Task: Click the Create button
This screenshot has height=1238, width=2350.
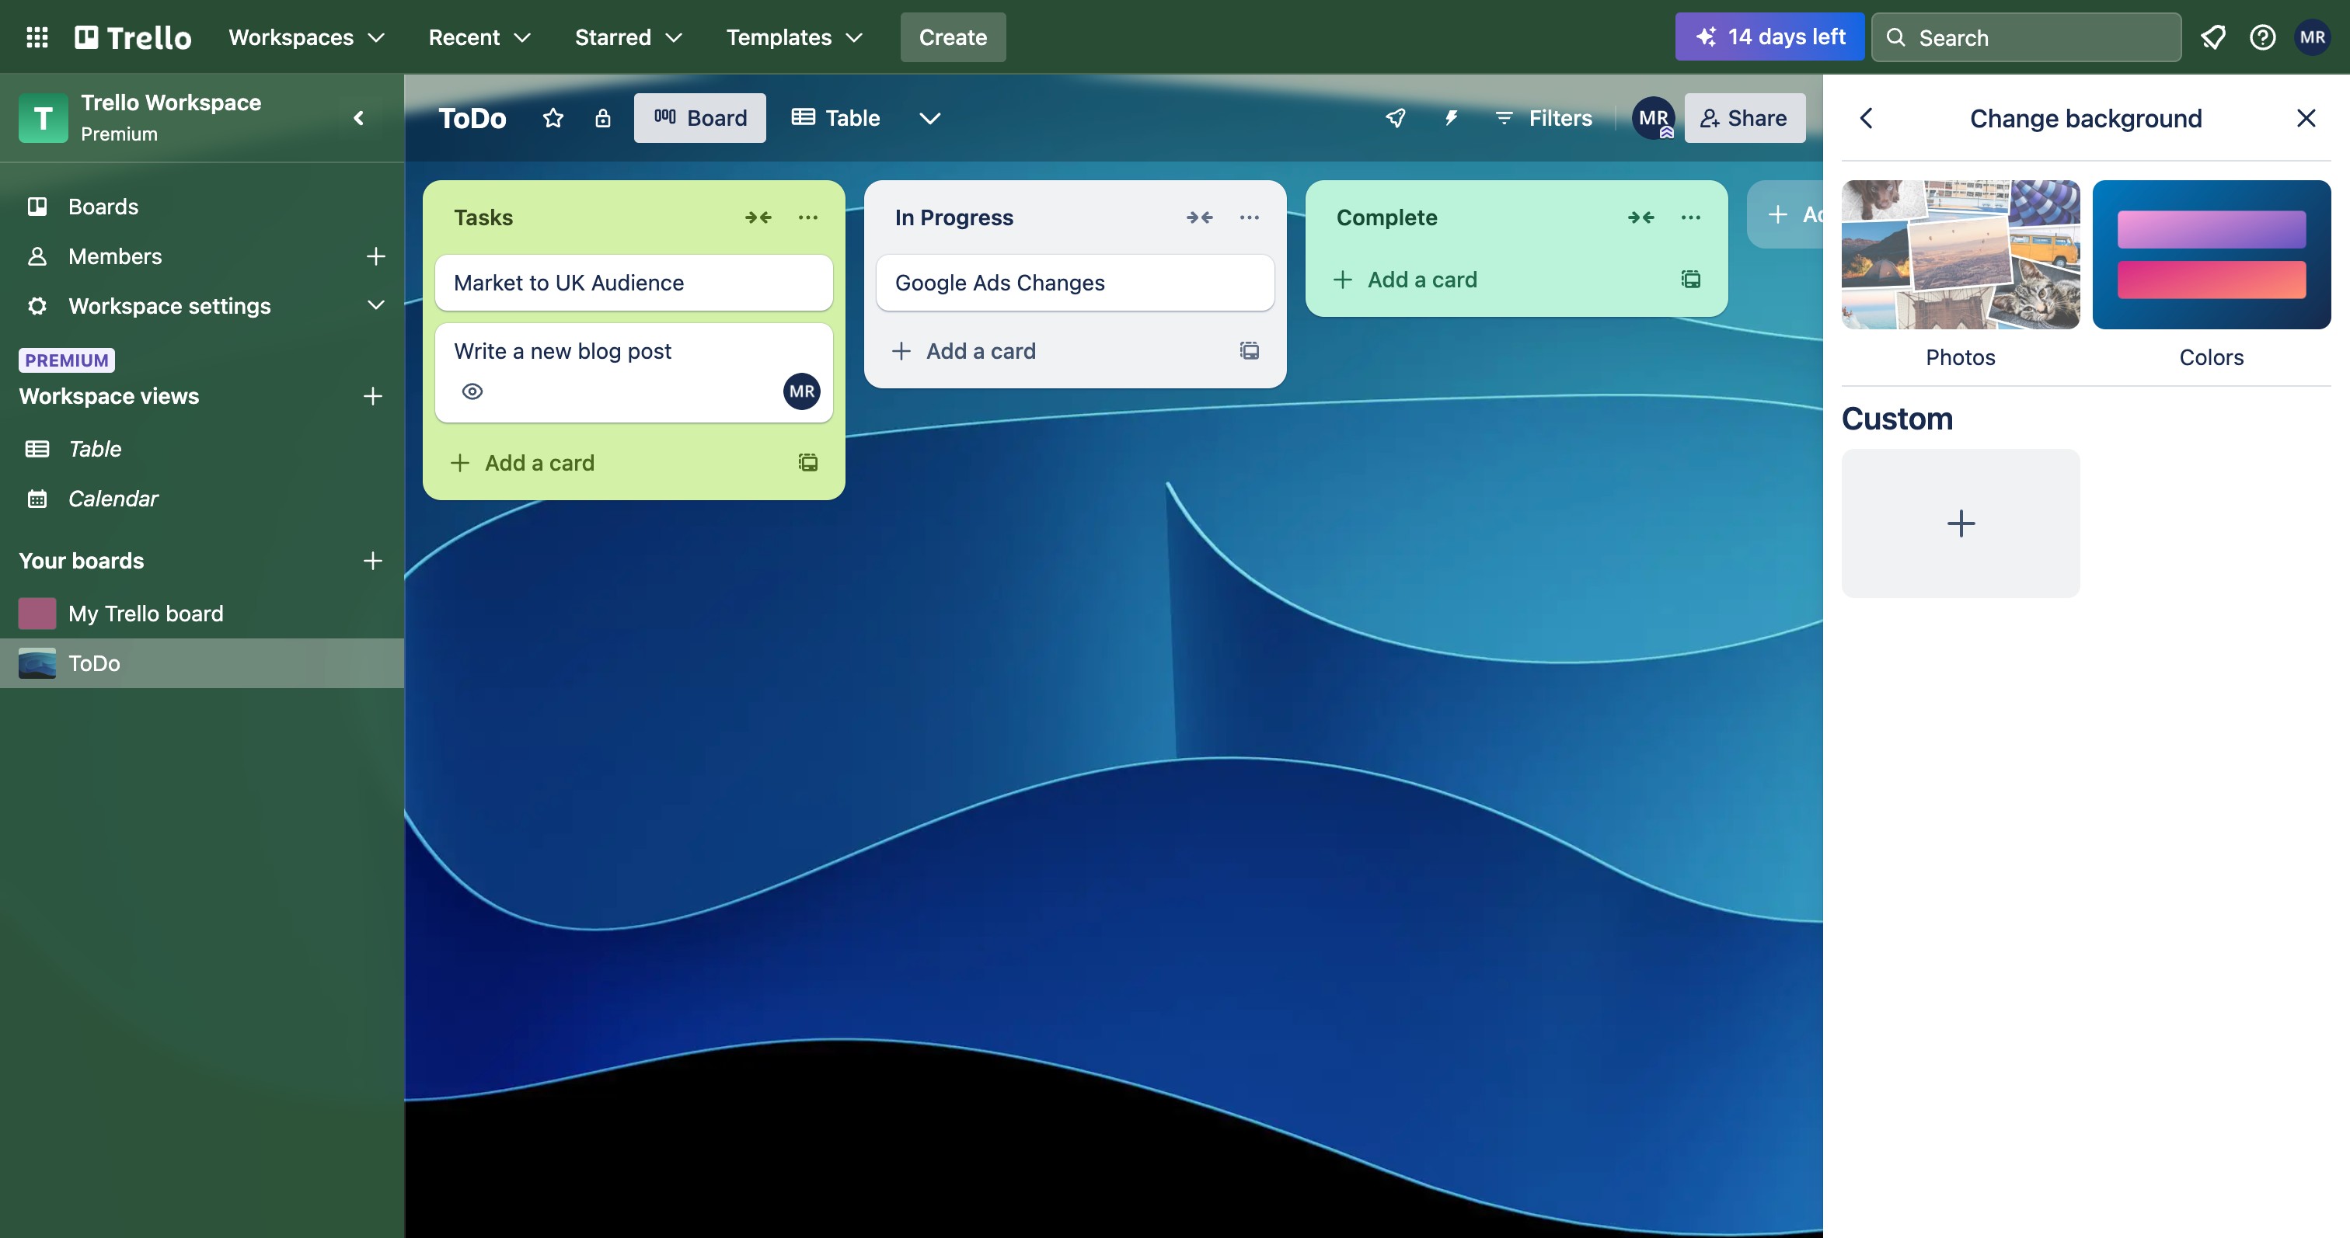Action: tap(953, 37)
